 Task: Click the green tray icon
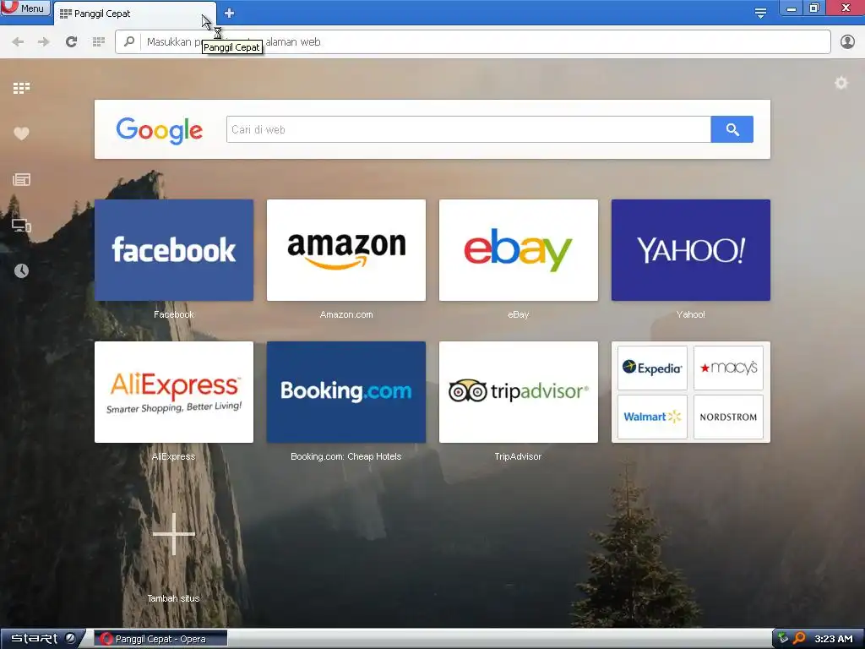783,639
